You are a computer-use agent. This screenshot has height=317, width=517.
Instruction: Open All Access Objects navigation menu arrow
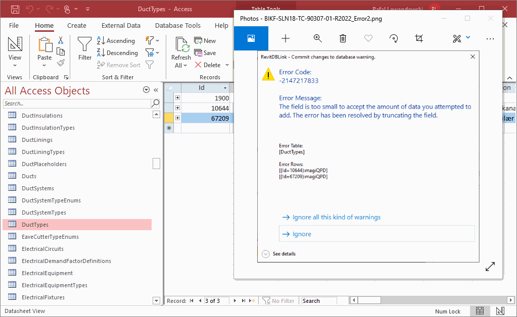click(147, 90)
